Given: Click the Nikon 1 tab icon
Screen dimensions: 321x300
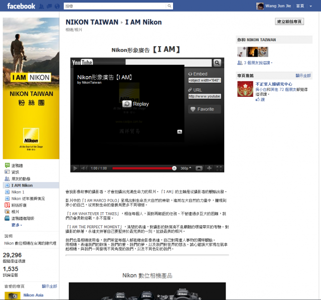Looking at the screenshot, I should coord(7,192).
